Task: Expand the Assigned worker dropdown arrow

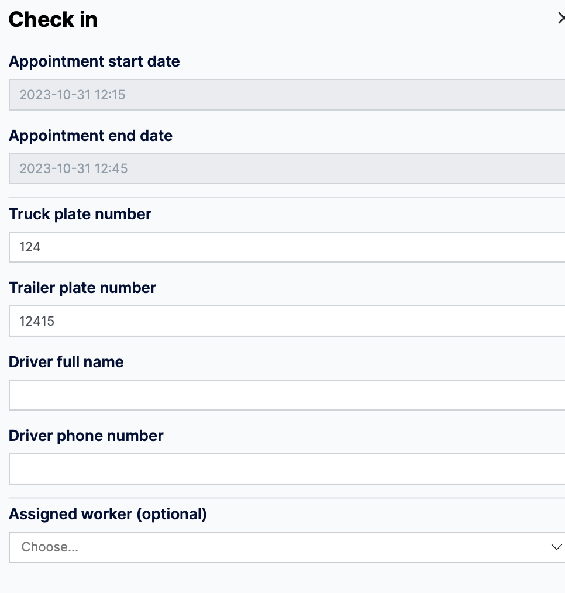Action: (x=556, y=547)
